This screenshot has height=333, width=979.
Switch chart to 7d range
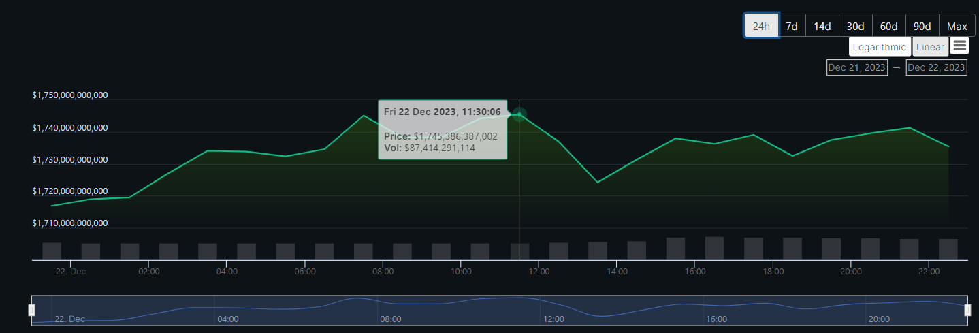click(x=792, y=26)
